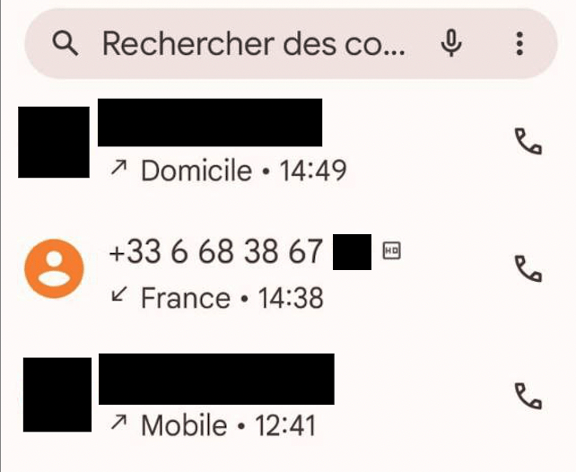Tap the orange default contact avatar
Image resolution: width=576 pixels, height=472 pixels.
54,268
